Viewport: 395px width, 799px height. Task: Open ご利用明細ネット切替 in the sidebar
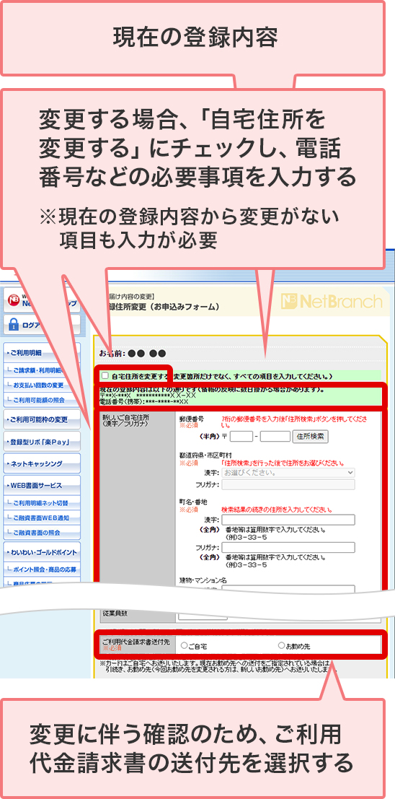(x=42, y=503)
